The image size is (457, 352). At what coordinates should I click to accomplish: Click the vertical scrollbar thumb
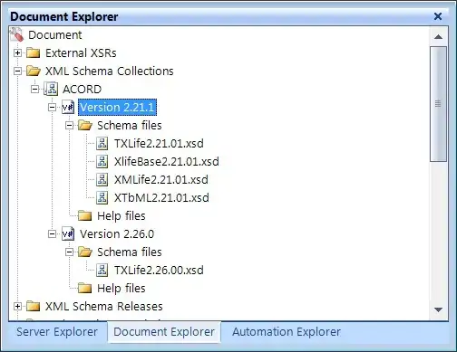438,104
